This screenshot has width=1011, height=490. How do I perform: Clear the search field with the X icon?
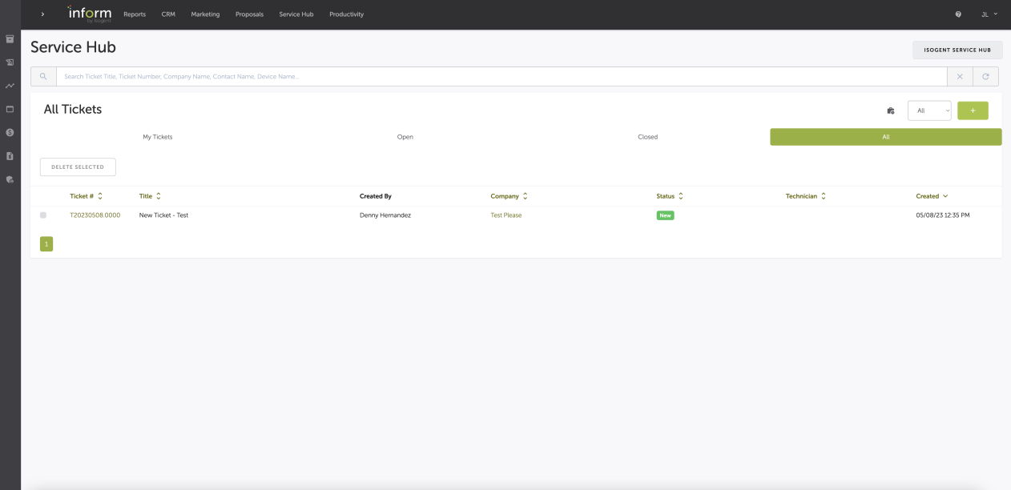(960, 77)
